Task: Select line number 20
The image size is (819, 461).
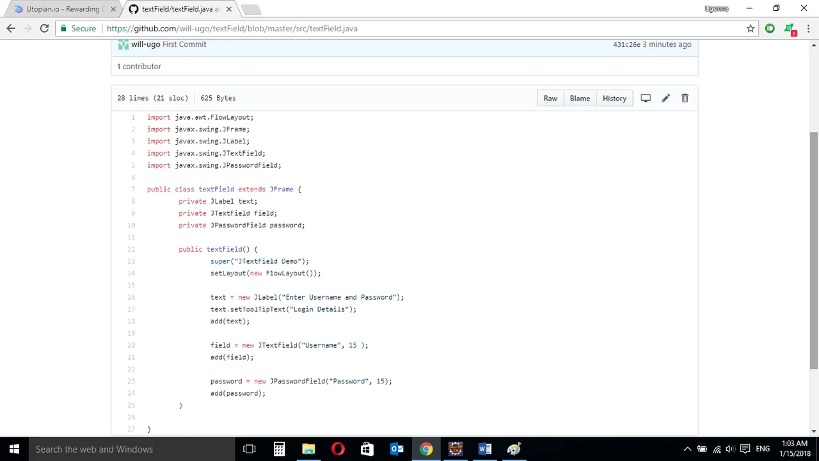Action: [x=131, y=345]
